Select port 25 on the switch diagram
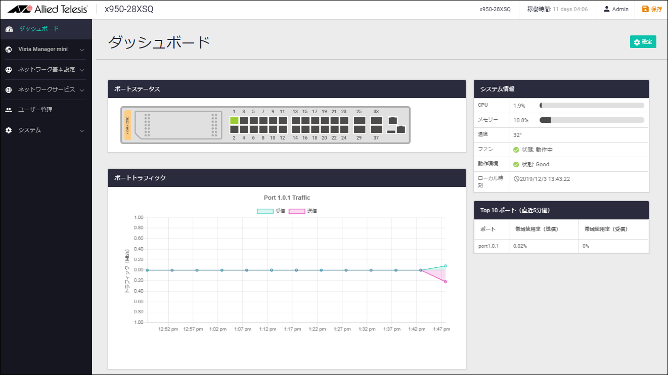Image resolution: width=668 pixels, height=375 pixels. tap(359, 120)
